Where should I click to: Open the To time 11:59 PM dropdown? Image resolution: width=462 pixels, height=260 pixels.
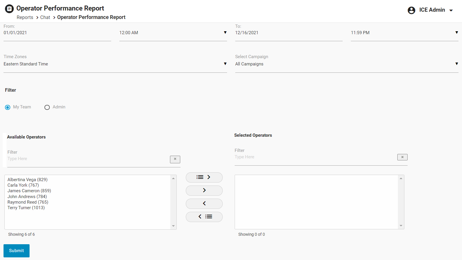(x=404, y=33)
